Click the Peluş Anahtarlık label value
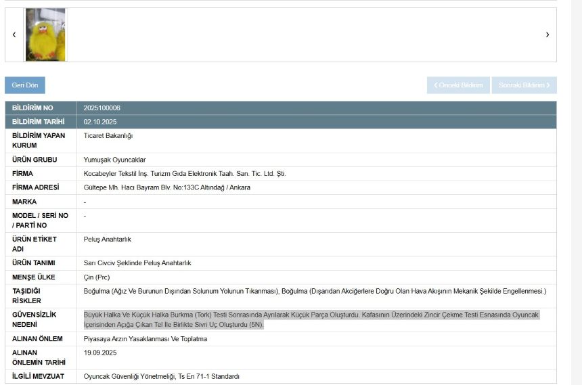 pos(107,240)
